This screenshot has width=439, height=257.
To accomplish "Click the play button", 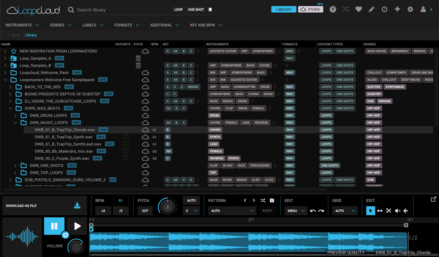I will 77,226.
